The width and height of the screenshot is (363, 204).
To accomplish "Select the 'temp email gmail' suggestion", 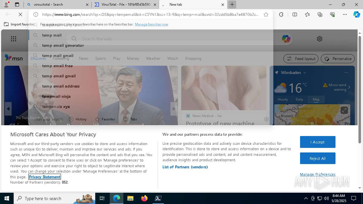I will pos(151,76).
